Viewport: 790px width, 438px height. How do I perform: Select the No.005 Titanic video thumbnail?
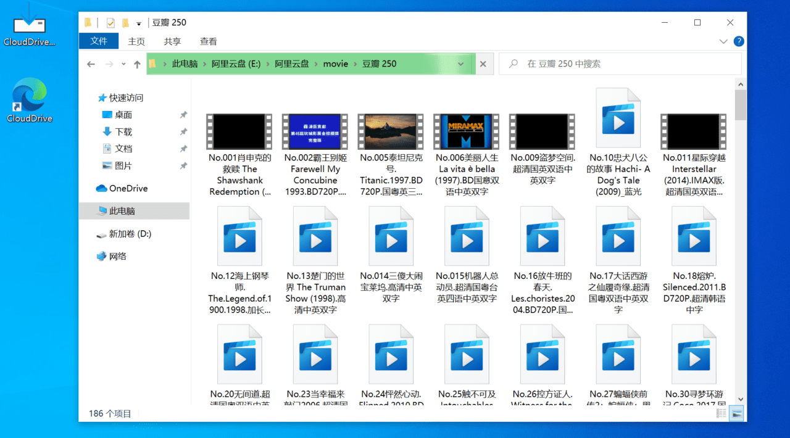(391, 131)
